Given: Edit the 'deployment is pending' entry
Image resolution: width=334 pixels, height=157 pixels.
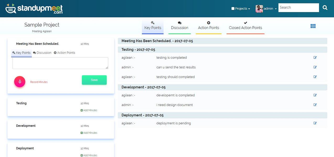Looking at the screenshot, I should click(315, 123).
